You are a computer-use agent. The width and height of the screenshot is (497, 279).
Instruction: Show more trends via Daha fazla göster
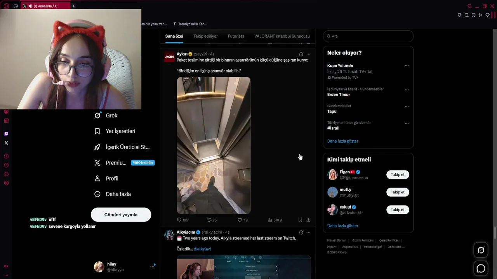[342, 141]
